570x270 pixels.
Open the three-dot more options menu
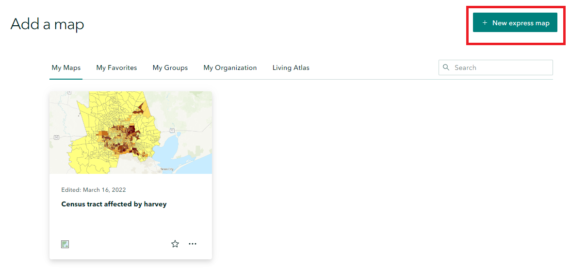(x=193, y=244)
